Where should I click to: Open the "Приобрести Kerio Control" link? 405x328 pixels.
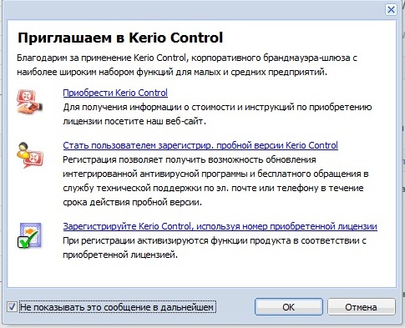pyautogui.click(x=115, y=93)
